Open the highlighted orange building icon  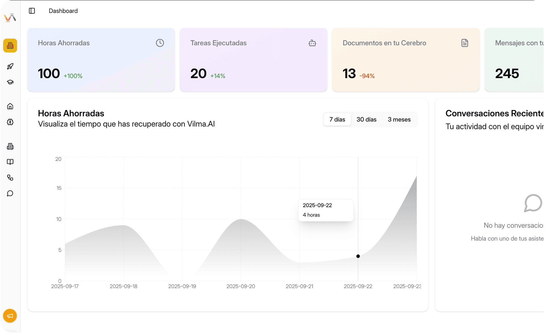coord(10,46)
